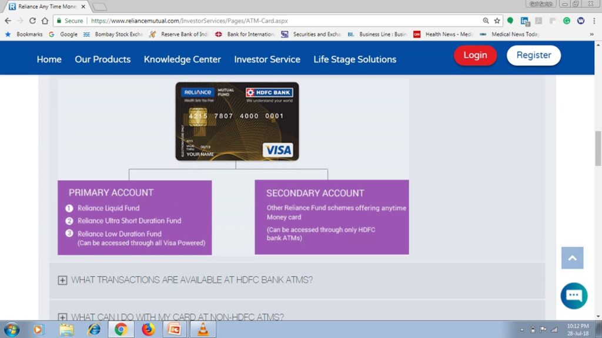This screenshot has height=338, width=602.
Task: Open the Business Line bookmark
Action: click(377, 35)
